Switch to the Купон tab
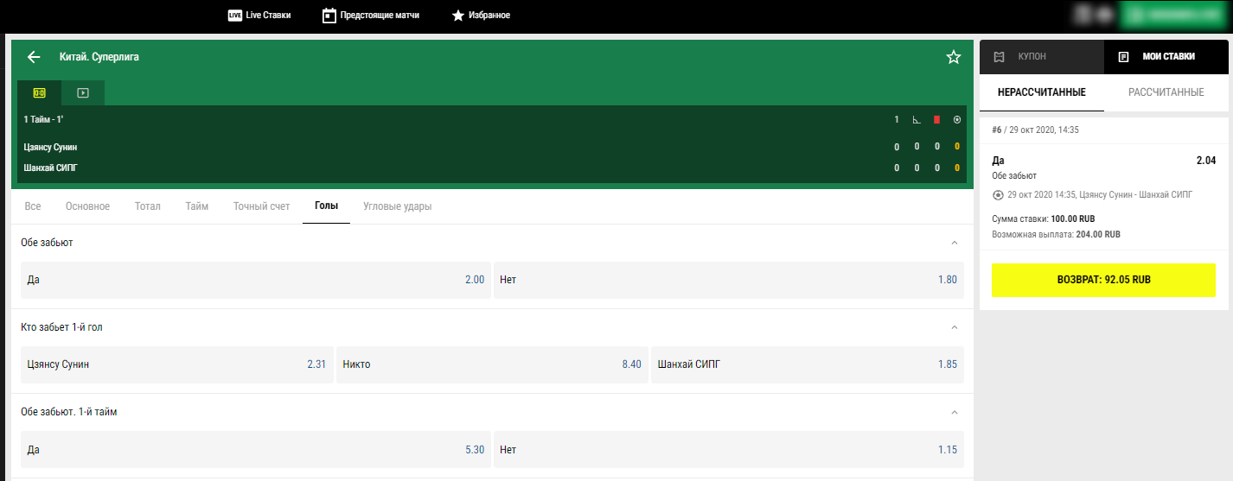The image size is (1233, 481). (x=1041, y=57)
